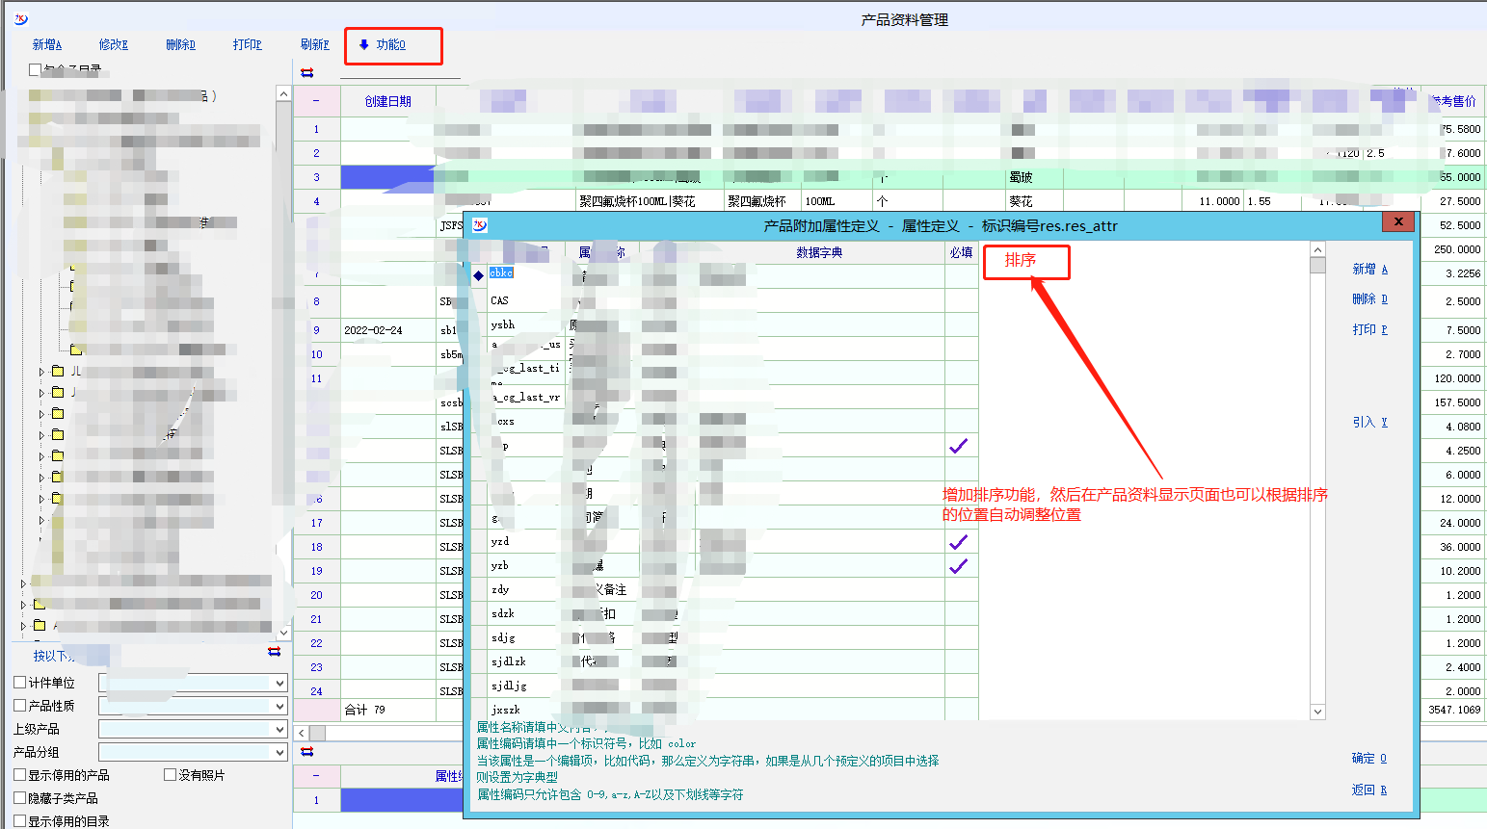1487x829 pixels.
Task: Open the 修改E menu item
Action: point(113,44)
